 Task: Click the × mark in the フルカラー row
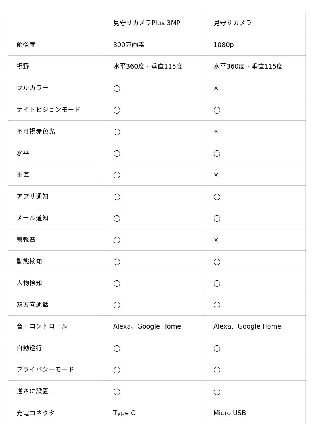216,88
